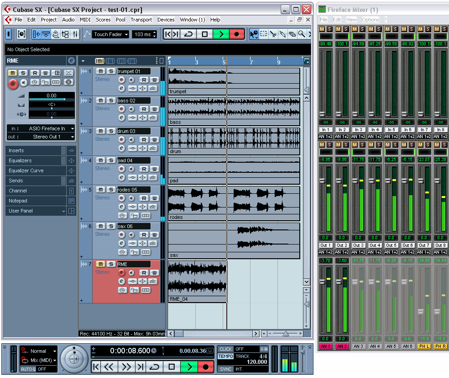Toggle the AUTO Q button
The image size is (449, 378).
28,369
